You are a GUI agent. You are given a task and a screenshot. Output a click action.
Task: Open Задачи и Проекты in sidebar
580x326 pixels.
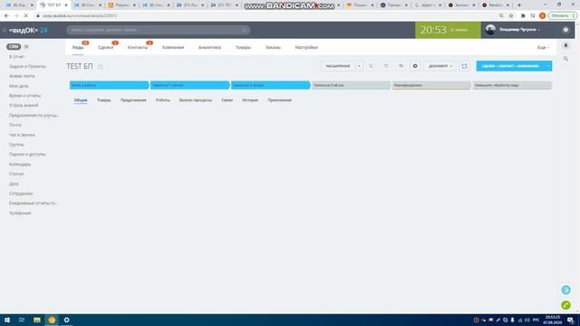point(27,66)
